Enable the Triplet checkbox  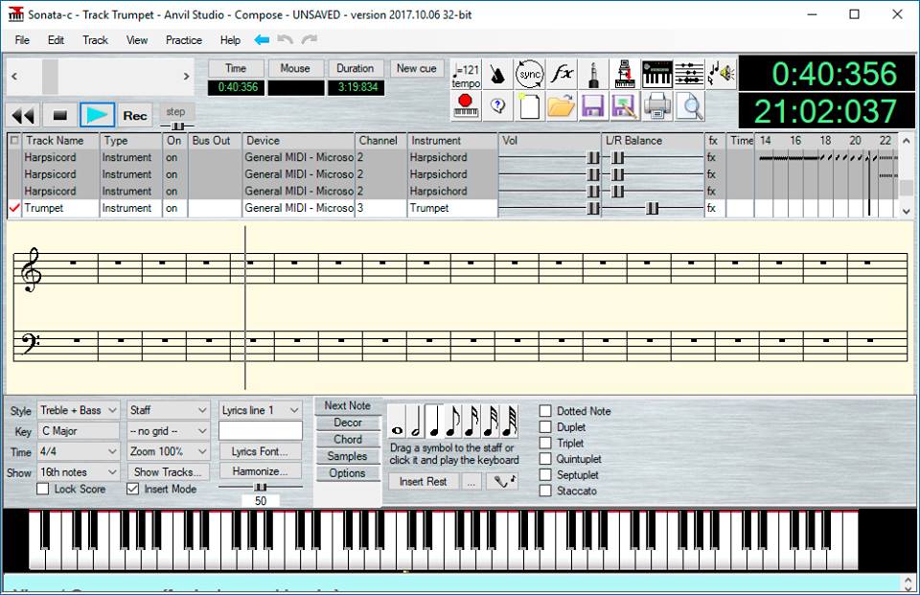pyautogui.click(x=546, y=442)
